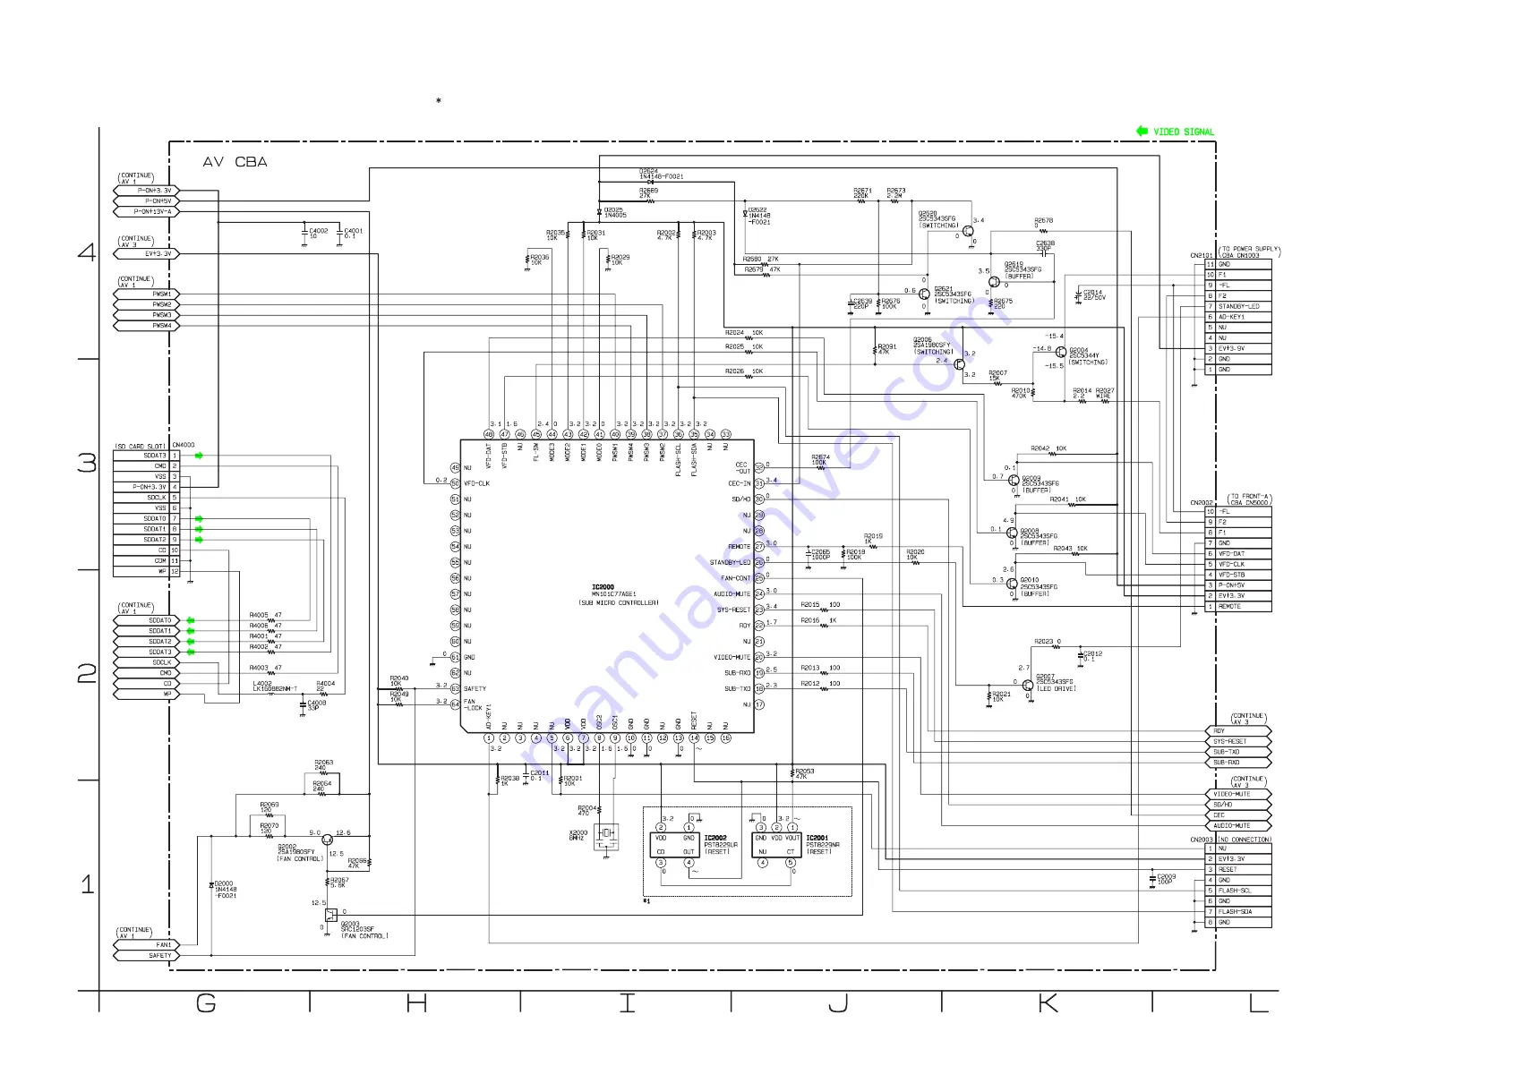Image resolution: width=1523 pixels, height=1066 pixels.
Task: Click the X2000 8MHz crystal symbol
Action: click(606, 835)
